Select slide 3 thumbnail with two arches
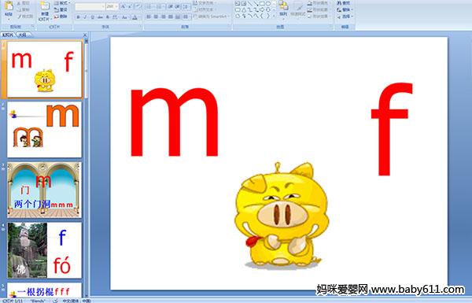The width and height of the screenshot is (472, 303). (x=44, y=190)
